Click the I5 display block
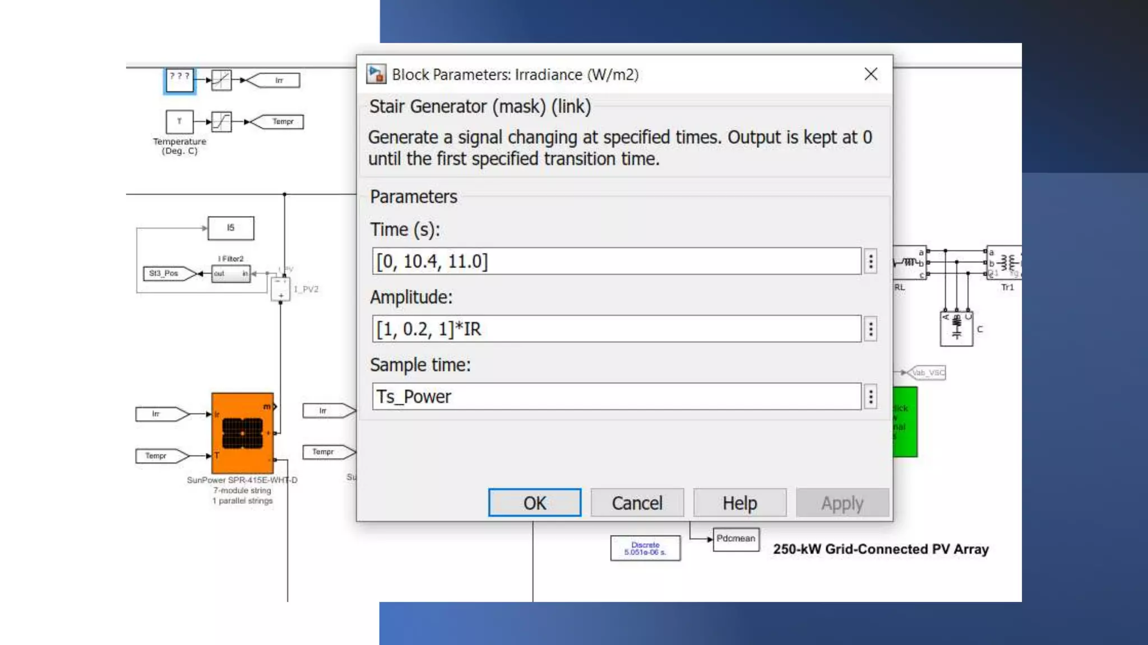Screen dimensions: 1148x645 (x=230, y=228)
